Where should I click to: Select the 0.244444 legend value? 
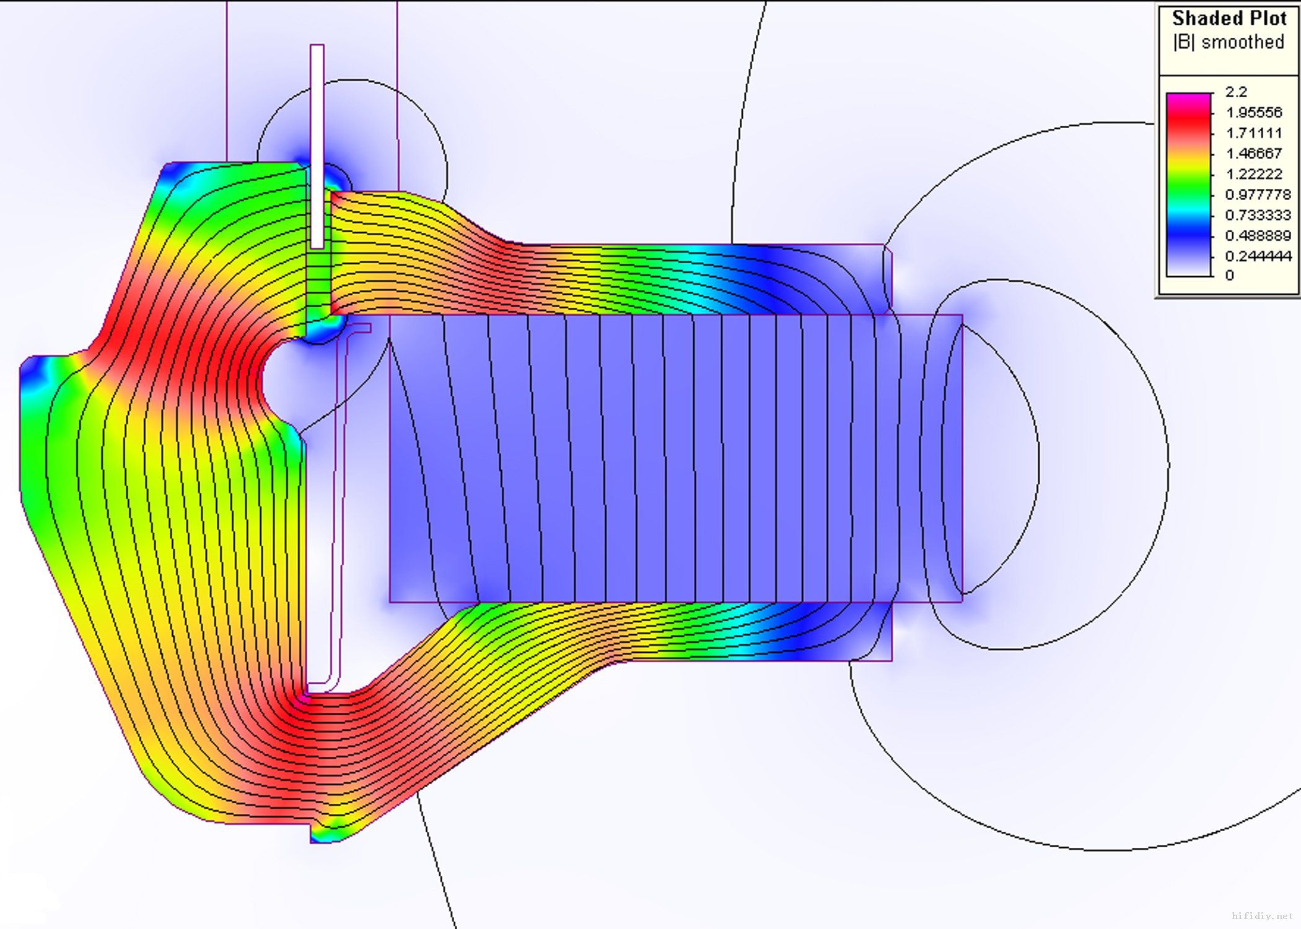(1258, 256)
